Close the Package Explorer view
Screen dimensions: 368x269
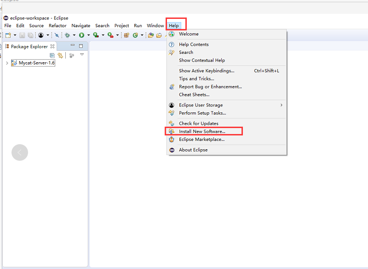point(52,46)
